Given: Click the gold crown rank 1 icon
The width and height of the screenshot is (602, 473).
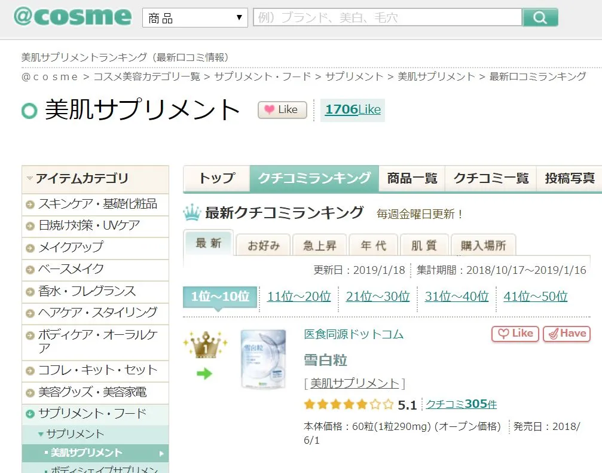Looking at the screenshot, I should pyautogui.click(x=206, y=344).
